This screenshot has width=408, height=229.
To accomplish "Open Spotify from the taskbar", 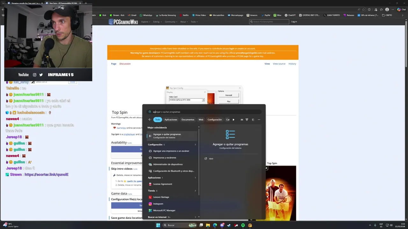I will (243, 225).
